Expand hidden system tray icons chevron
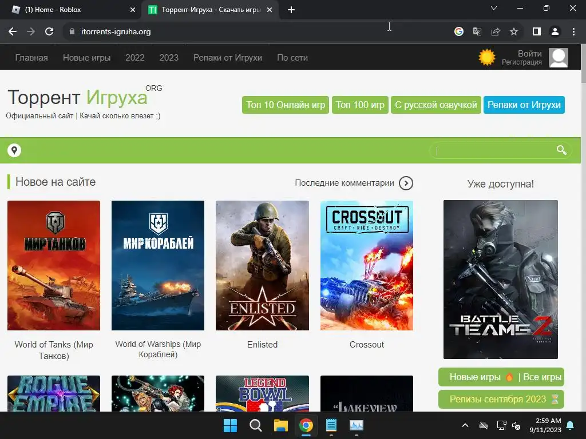Viewport: 586px width, 439px height. coord(465,425)
